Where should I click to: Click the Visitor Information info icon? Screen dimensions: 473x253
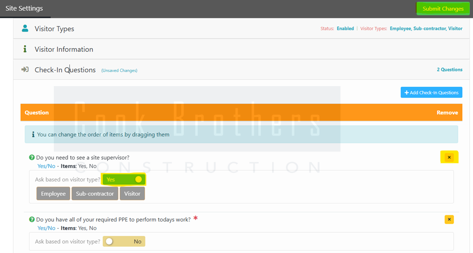[25, 49]
